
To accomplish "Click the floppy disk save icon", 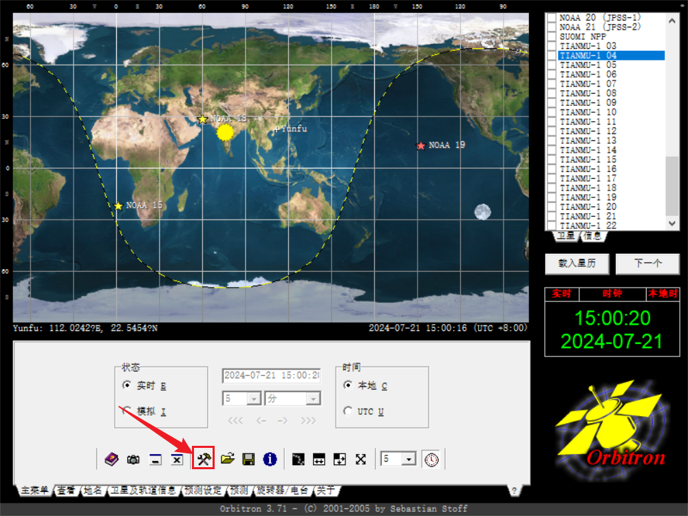I will 248,459.
